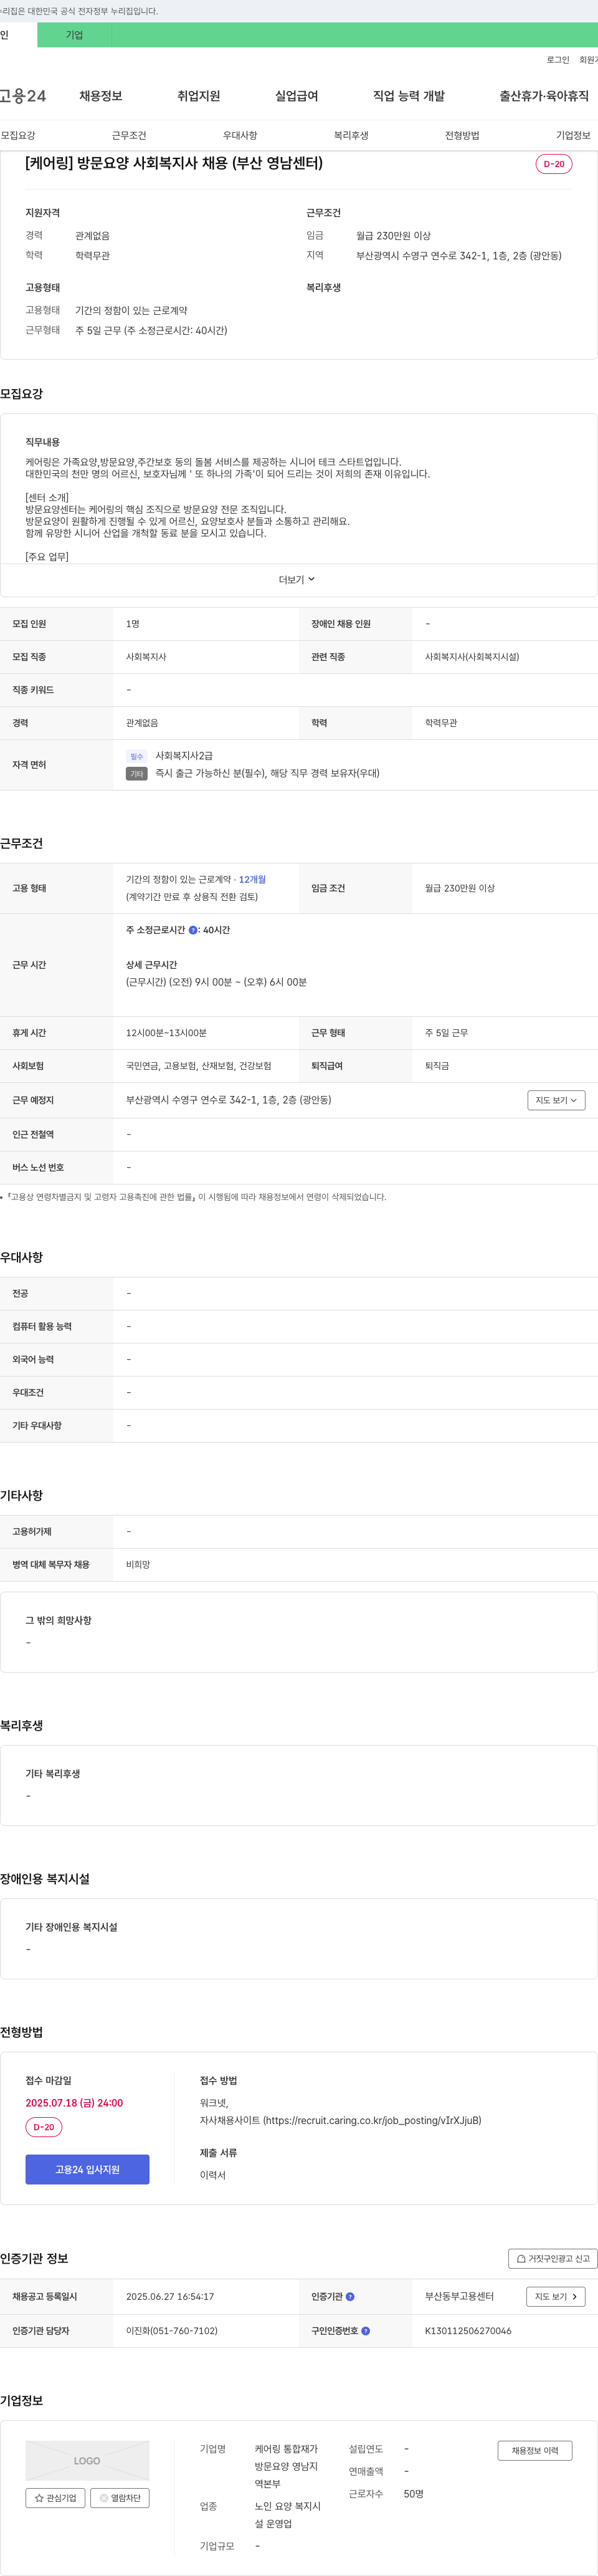Click 사회보험 value 국민연금, 고용보험
This screenshot has height=2576, width=598.
coord(199,1066)
